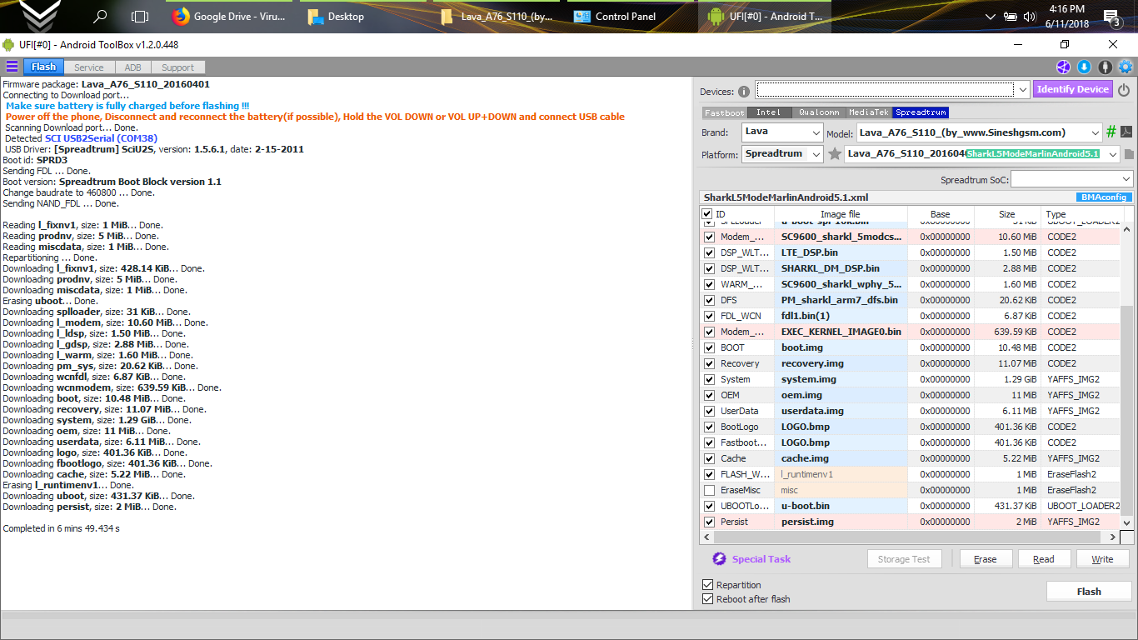Uncheck the OEM partition checkbox

(709, 395)
